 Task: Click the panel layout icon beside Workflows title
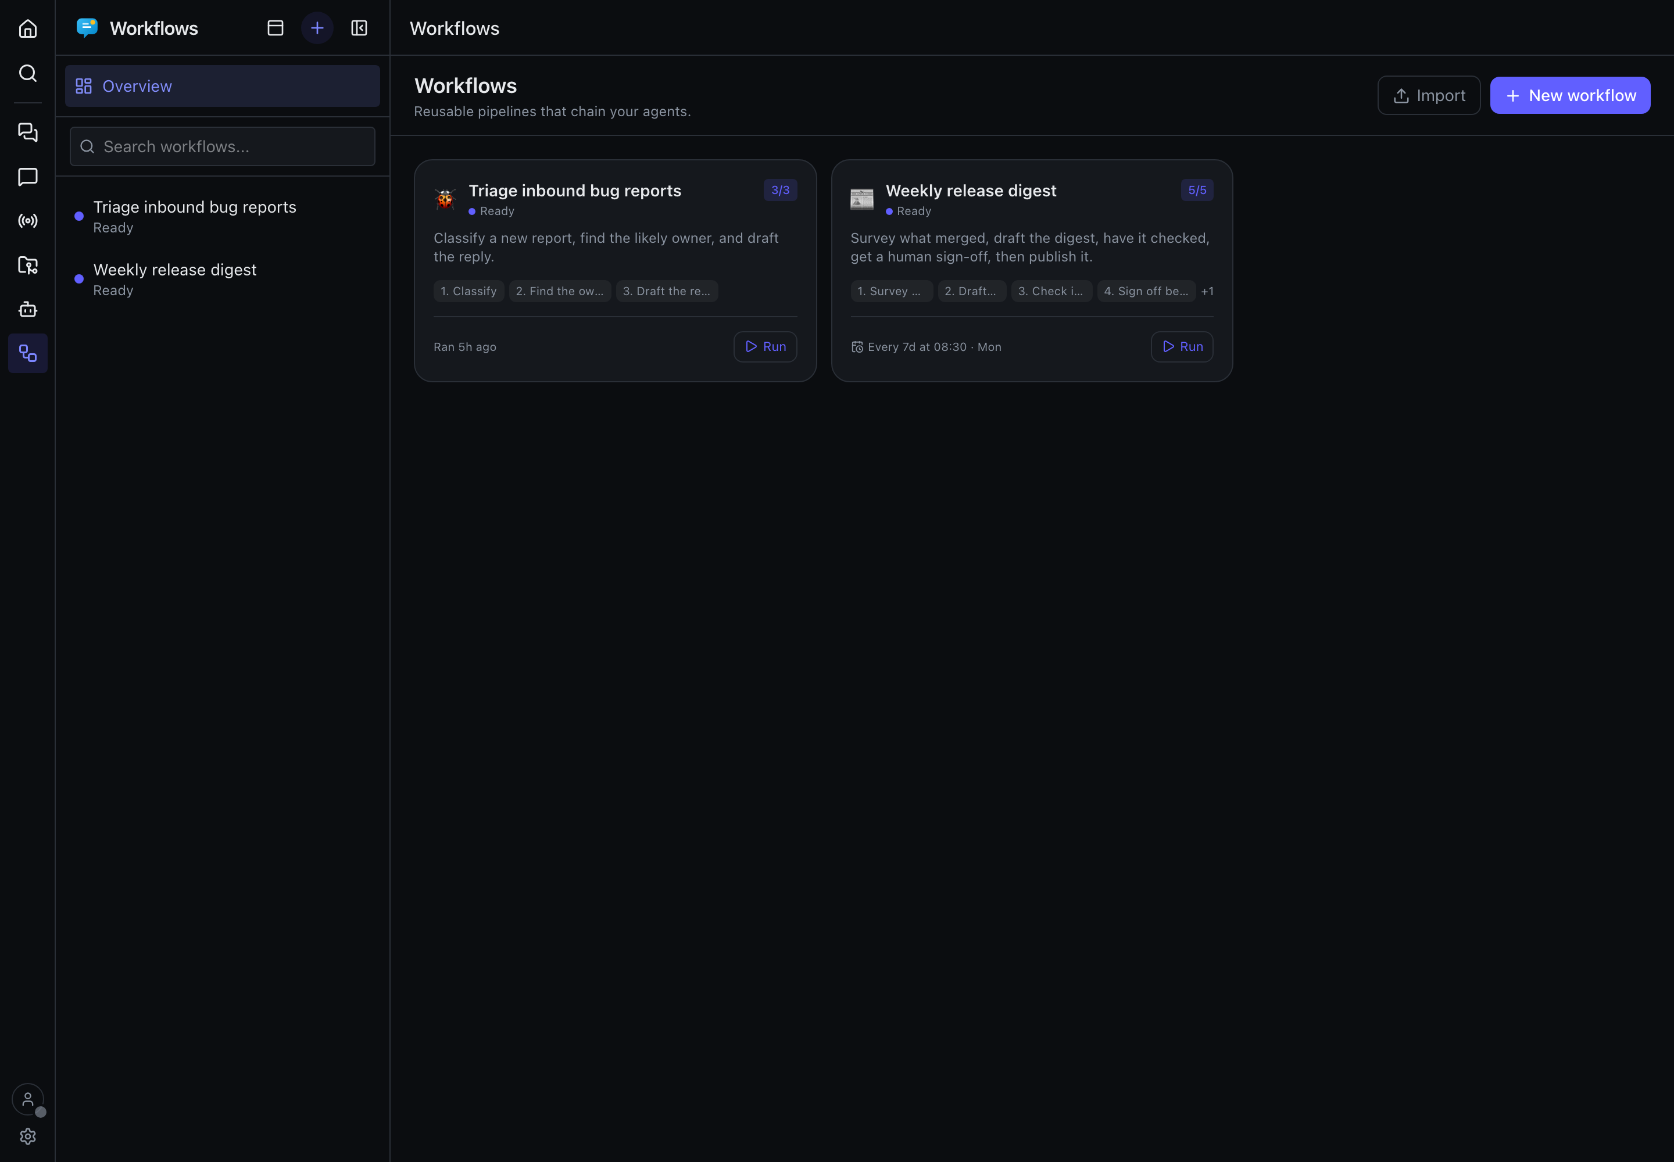click(276, 28)
